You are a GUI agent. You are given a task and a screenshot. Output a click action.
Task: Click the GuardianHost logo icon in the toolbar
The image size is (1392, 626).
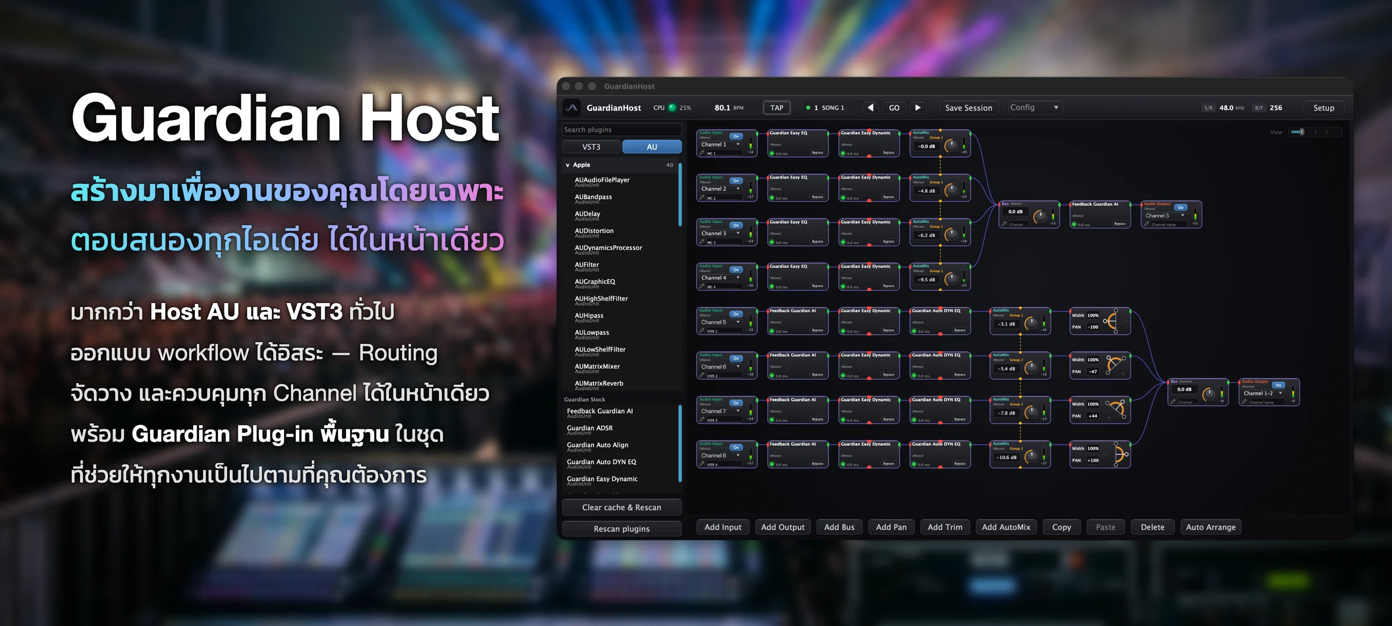pyautogui.click(x=572, y=108)
